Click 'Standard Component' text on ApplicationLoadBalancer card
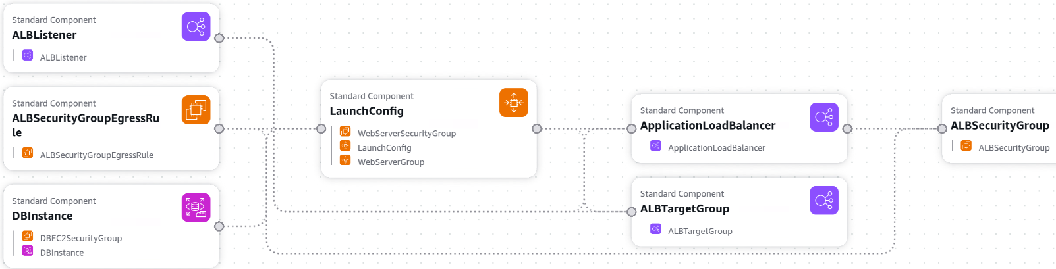The width and height of the screenshot is (1056, 269). [682, 110]
